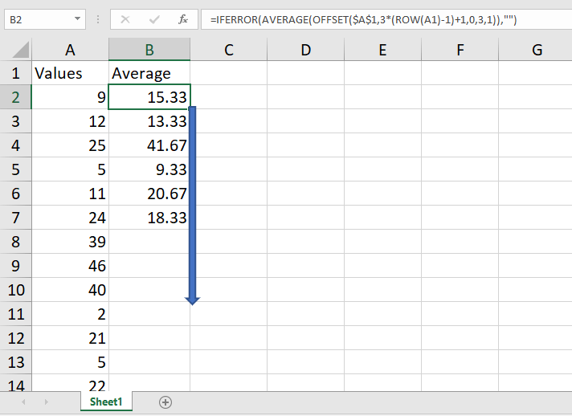Image resolution: width=572 pixels, height=416 pixels.
Task: Select row 12 header
Action: pos(16,337)
